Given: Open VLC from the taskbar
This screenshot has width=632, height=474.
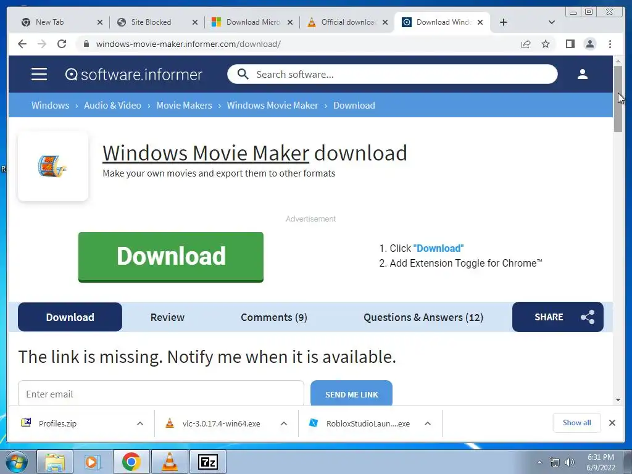Looking at the screenshot, I should coord(170,462).
